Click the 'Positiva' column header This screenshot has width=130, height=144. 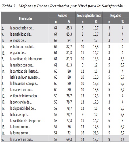(62, 15)
